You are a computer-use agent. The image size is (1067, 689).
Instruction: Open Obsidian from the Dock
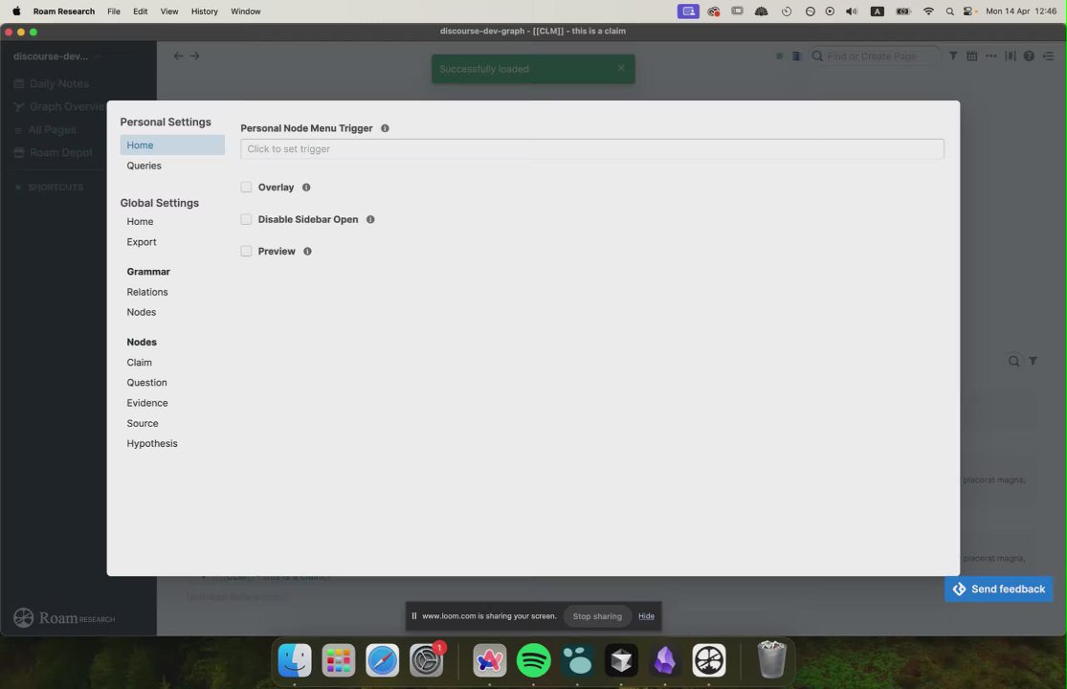click(665, 659)
